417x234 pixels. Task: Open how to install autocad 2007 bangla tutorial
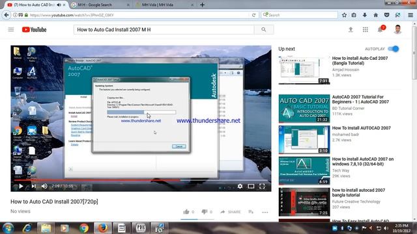358,192
